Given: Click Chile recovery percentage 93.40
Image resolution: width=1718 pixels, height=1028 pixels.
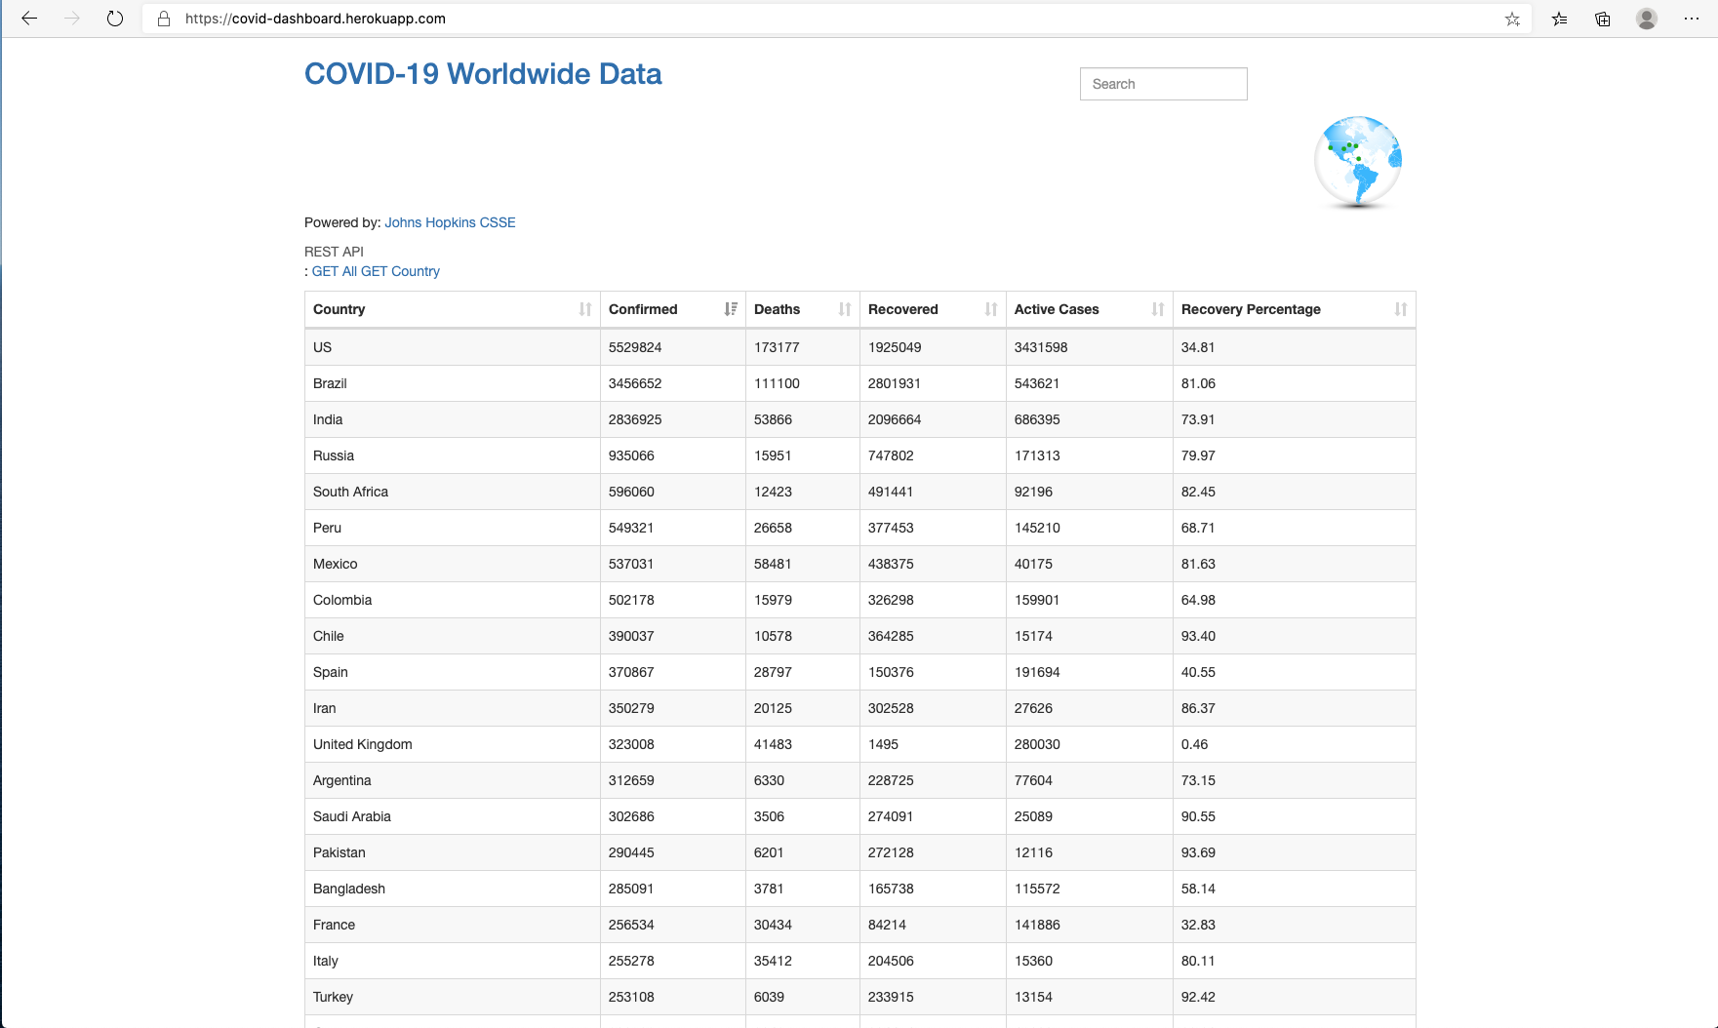Looking at the screenshot, I should pos(1198,636).
